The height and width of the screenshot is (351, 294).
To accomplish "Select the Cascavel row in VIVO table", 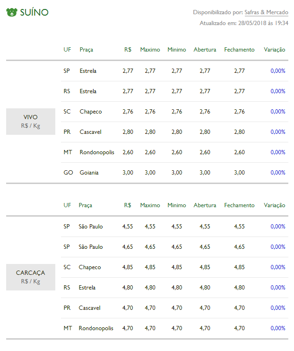I will (174, 132).
